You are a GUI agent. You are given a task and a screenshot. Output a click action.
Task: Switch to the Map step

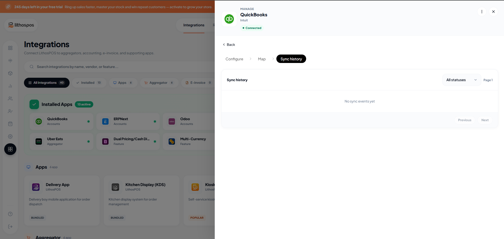(x=262, y=59)
